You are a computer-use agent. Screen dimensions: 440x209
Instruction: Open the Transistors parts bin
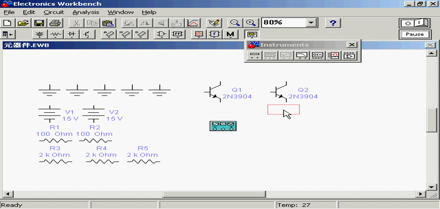point(86,34)
